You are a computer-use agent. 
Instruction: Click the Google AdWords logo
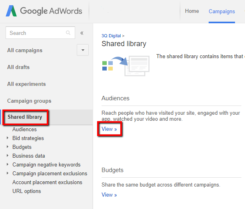[44, 11]
